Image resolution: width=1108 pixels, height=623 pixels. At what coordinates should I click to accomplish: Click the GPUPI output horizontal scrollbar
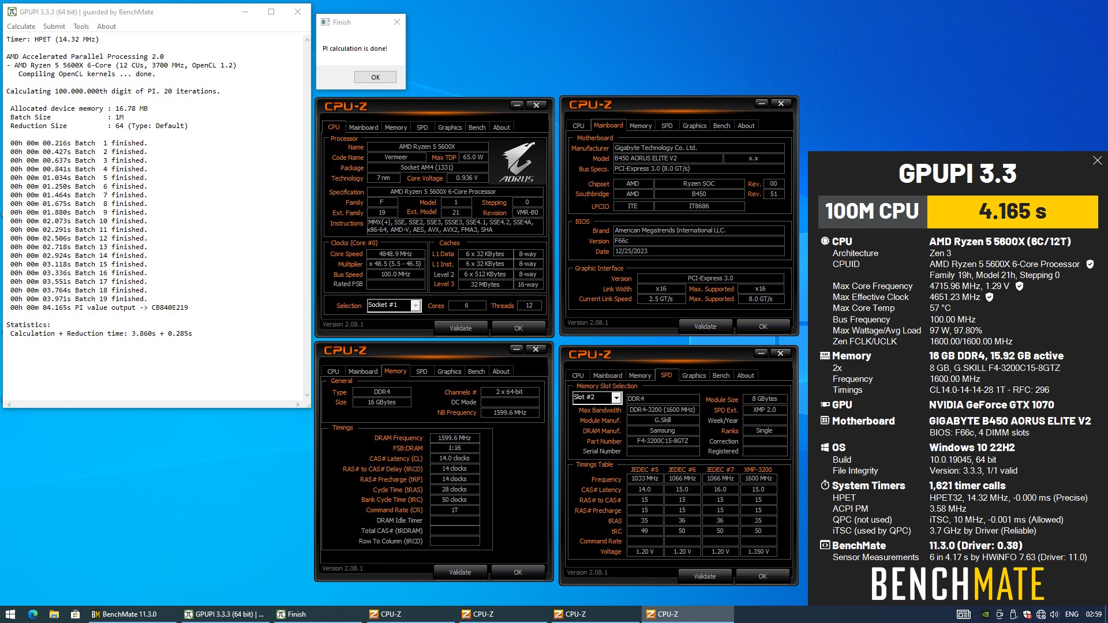pos(154,404)
